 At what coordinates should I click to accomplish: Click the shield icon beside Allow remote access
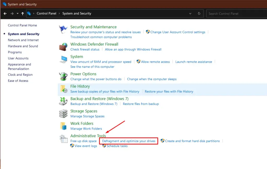138,61
